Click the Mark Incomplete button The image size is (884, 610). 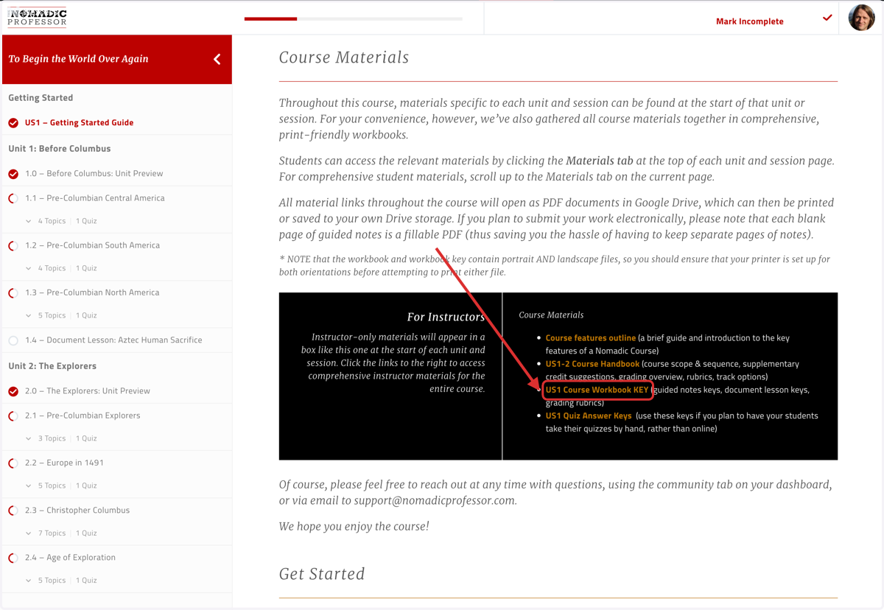(749, 21)
